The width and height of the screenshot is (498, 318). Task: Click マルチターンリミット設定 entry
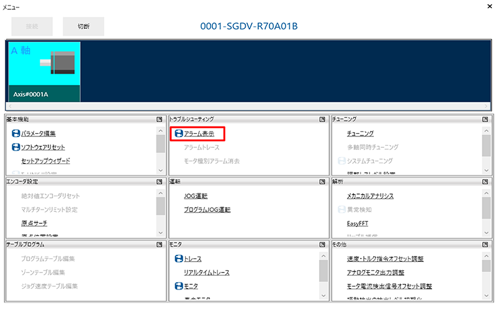49,210
